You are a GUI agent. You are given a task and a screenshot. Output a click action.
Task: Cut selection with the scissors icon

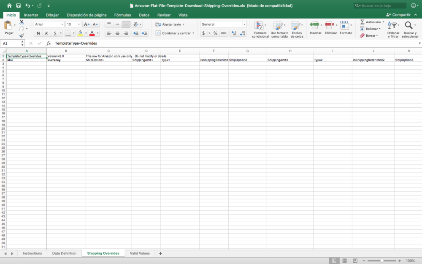coord(22,22)
